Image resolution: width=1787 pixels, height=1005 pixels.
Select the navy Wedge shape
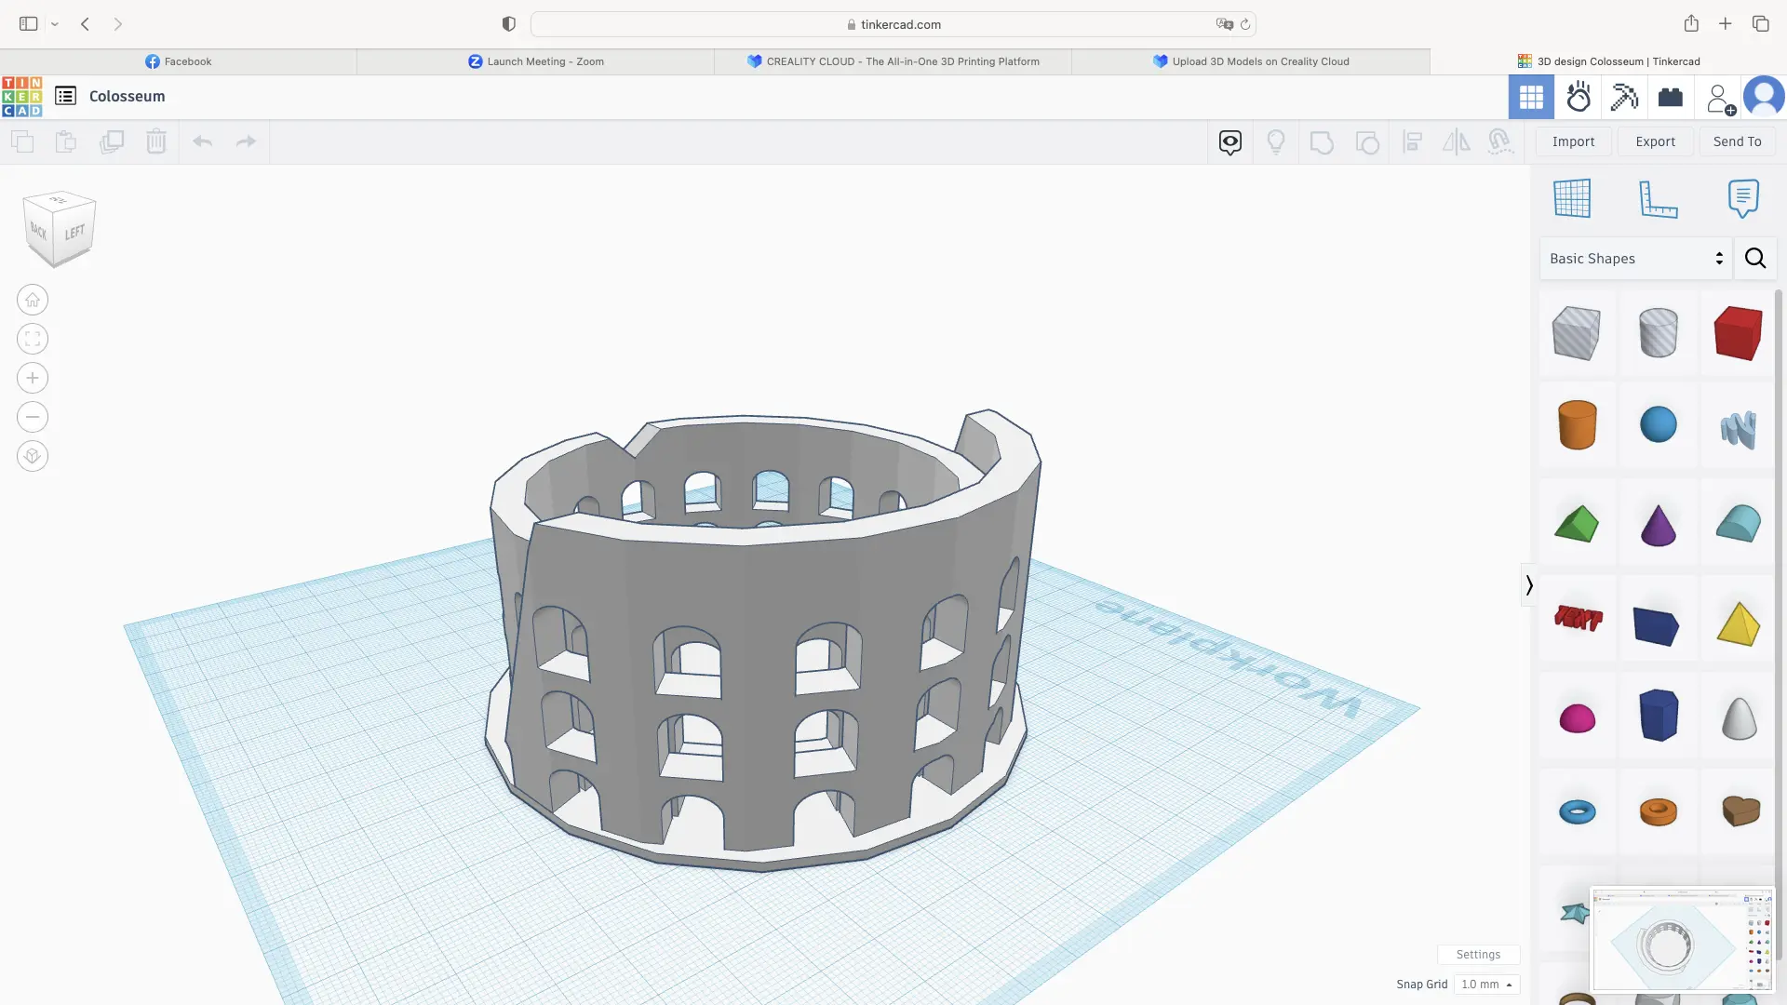tap(1657, 625)
